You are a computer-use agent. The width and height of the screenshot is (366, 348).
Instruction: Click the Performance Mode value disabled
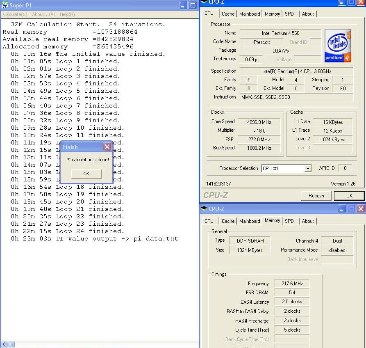pos(337,250)
